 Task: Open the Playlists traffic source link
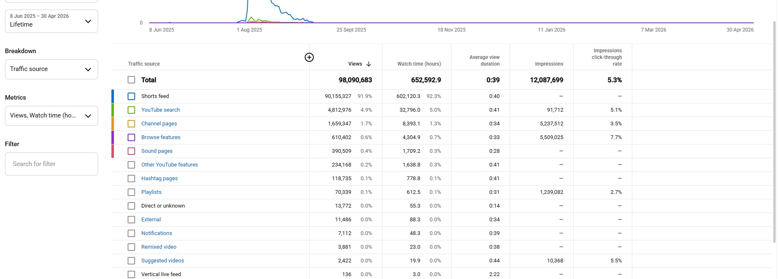click(151, 192)
